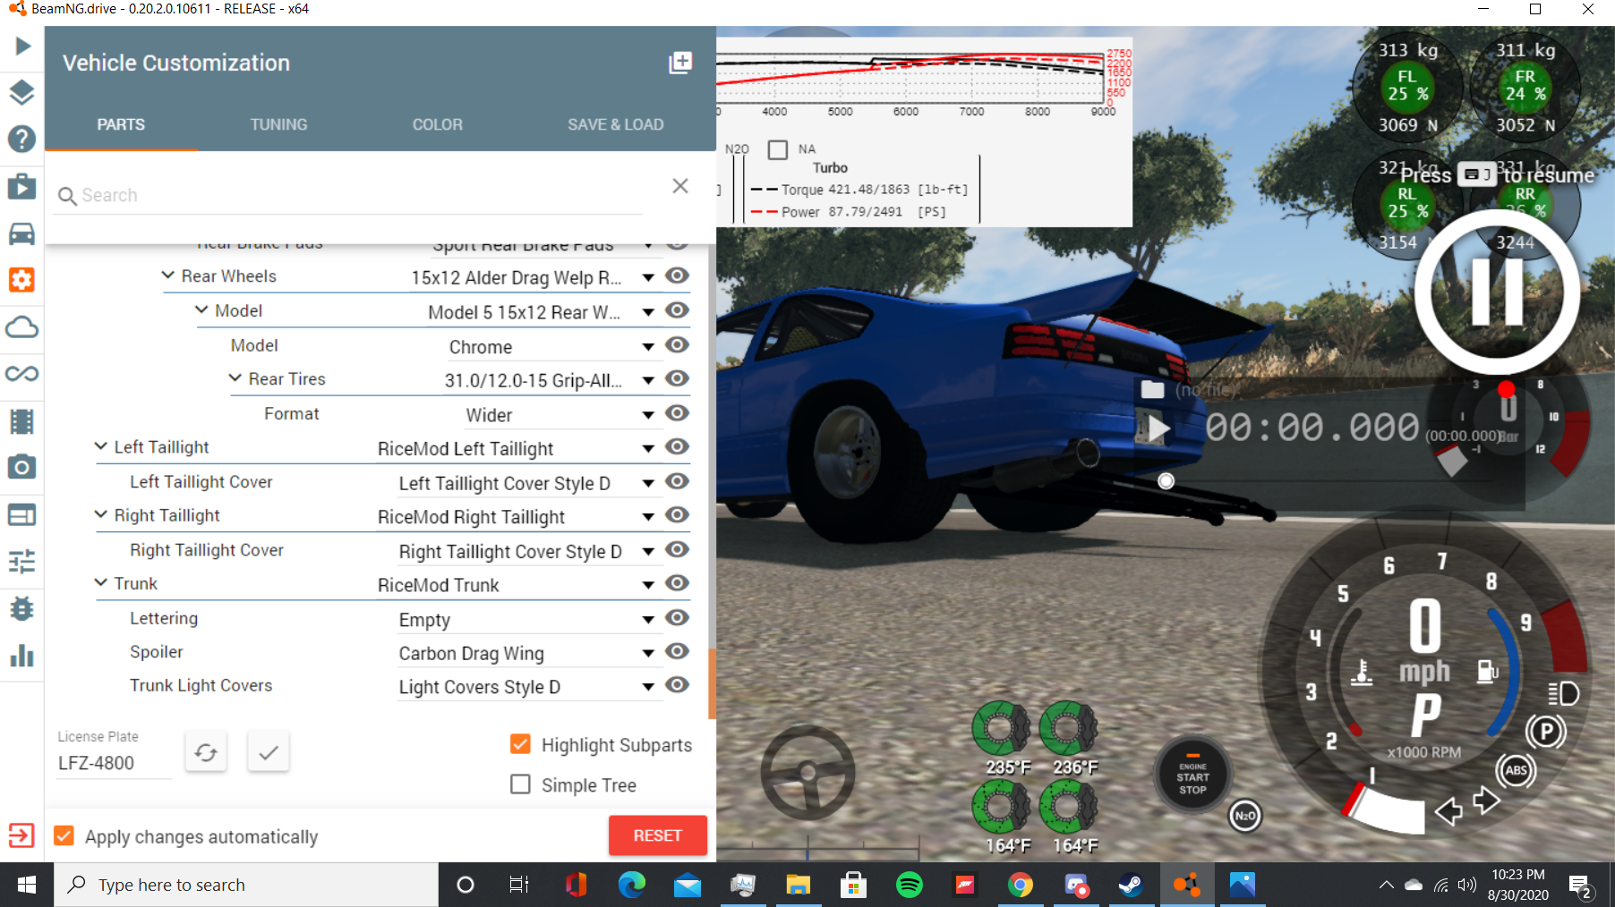Viewport: 1615px width, 907px height.
Task: Open the bar chart performance icon
Action: click(21, 656)
